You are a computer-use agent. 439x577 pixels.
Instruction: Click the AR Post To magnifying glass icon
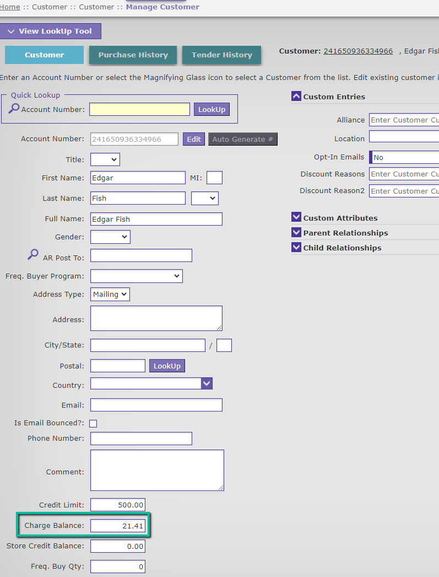tap(33, 254)
